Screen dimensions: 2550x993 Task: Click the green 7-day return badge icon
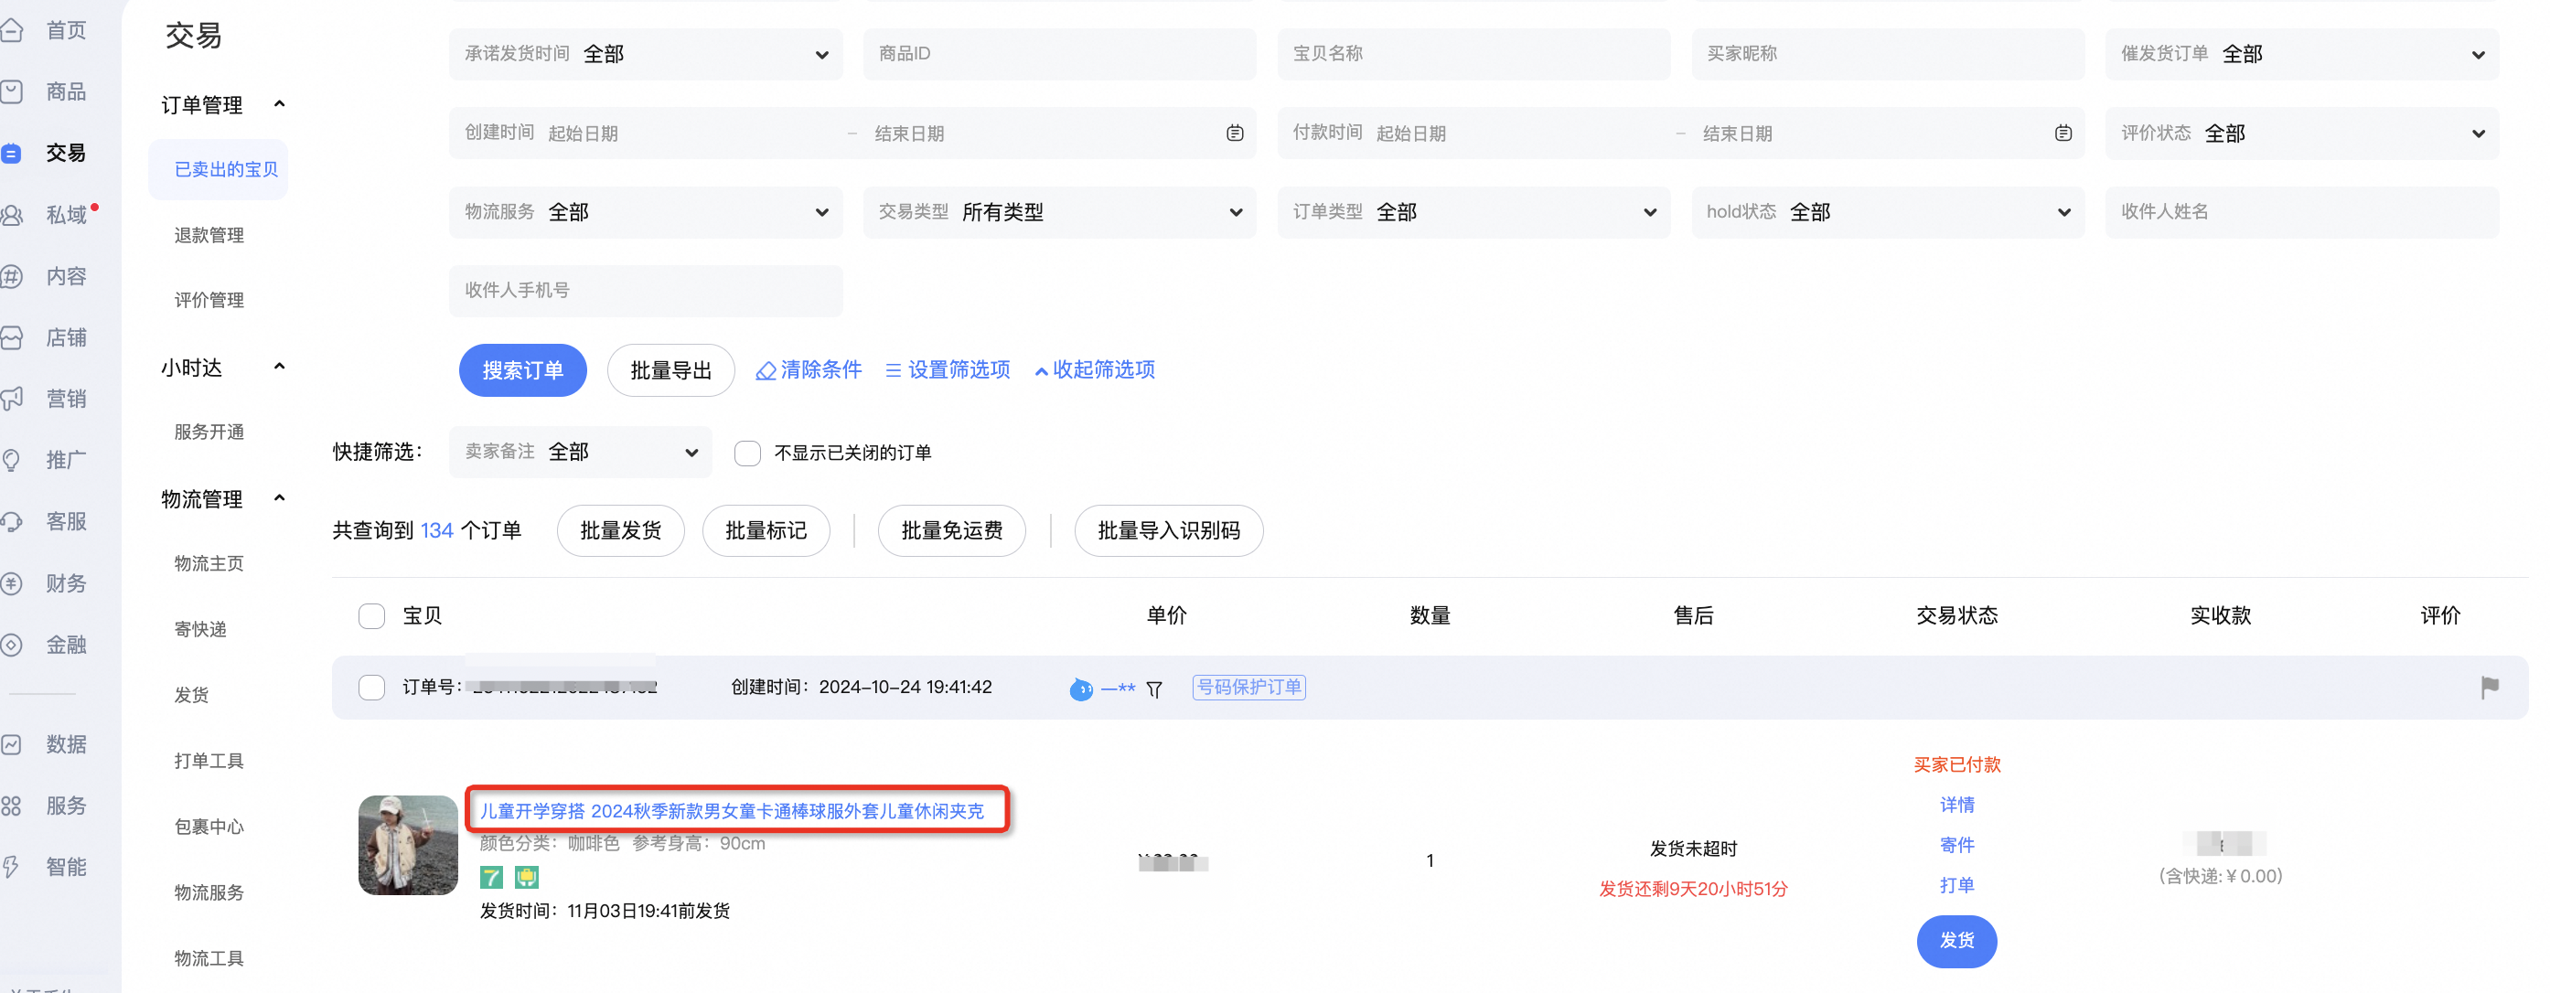click(491, 877)
